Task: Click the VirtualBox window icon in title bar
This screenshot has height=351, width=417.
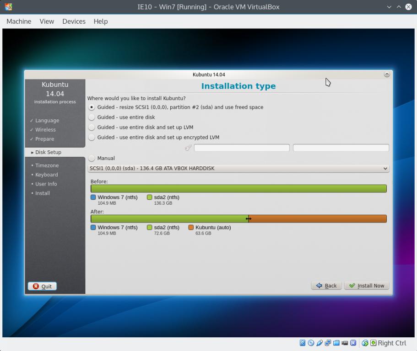Action: (x=8, y=7)
